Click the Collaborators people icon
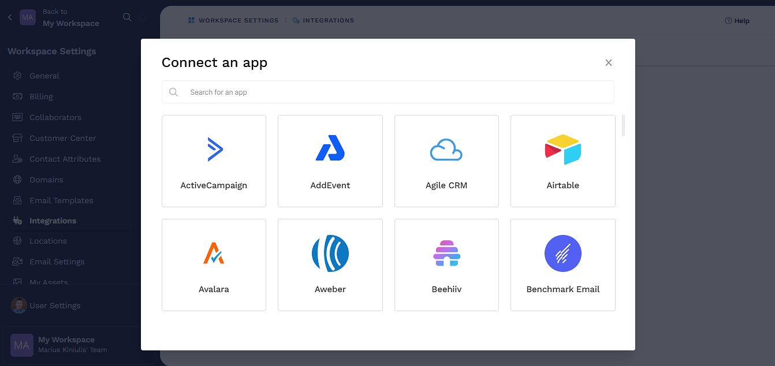 tap(18, 117)
